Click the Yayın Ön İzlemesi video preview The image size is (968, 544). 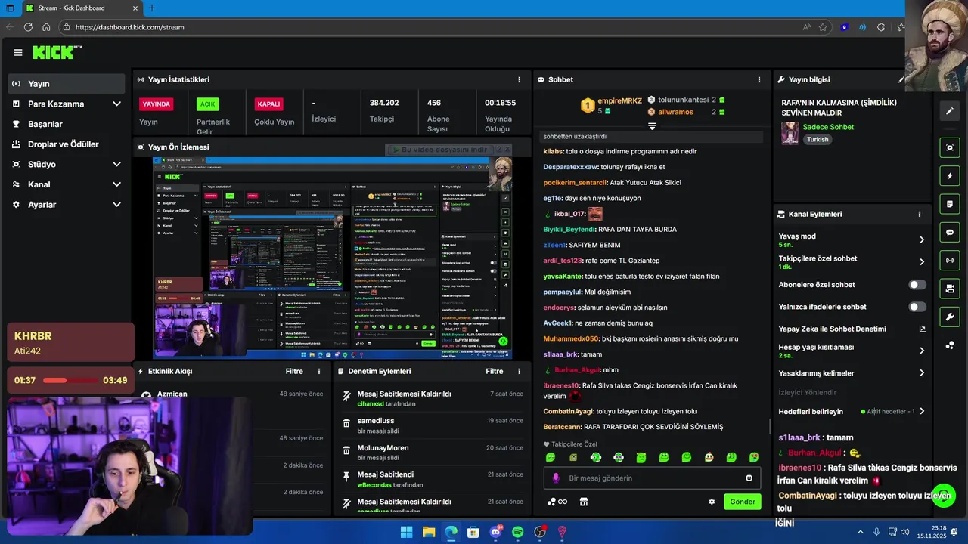coord(333,258)
